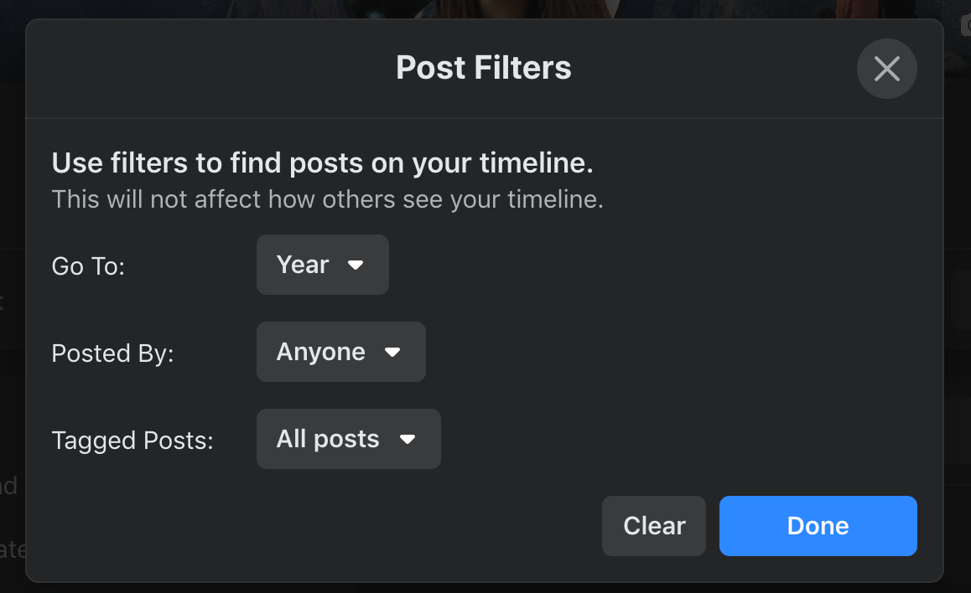971x593 pixels.
Task: Click the Go To: label
Action: 88,266
